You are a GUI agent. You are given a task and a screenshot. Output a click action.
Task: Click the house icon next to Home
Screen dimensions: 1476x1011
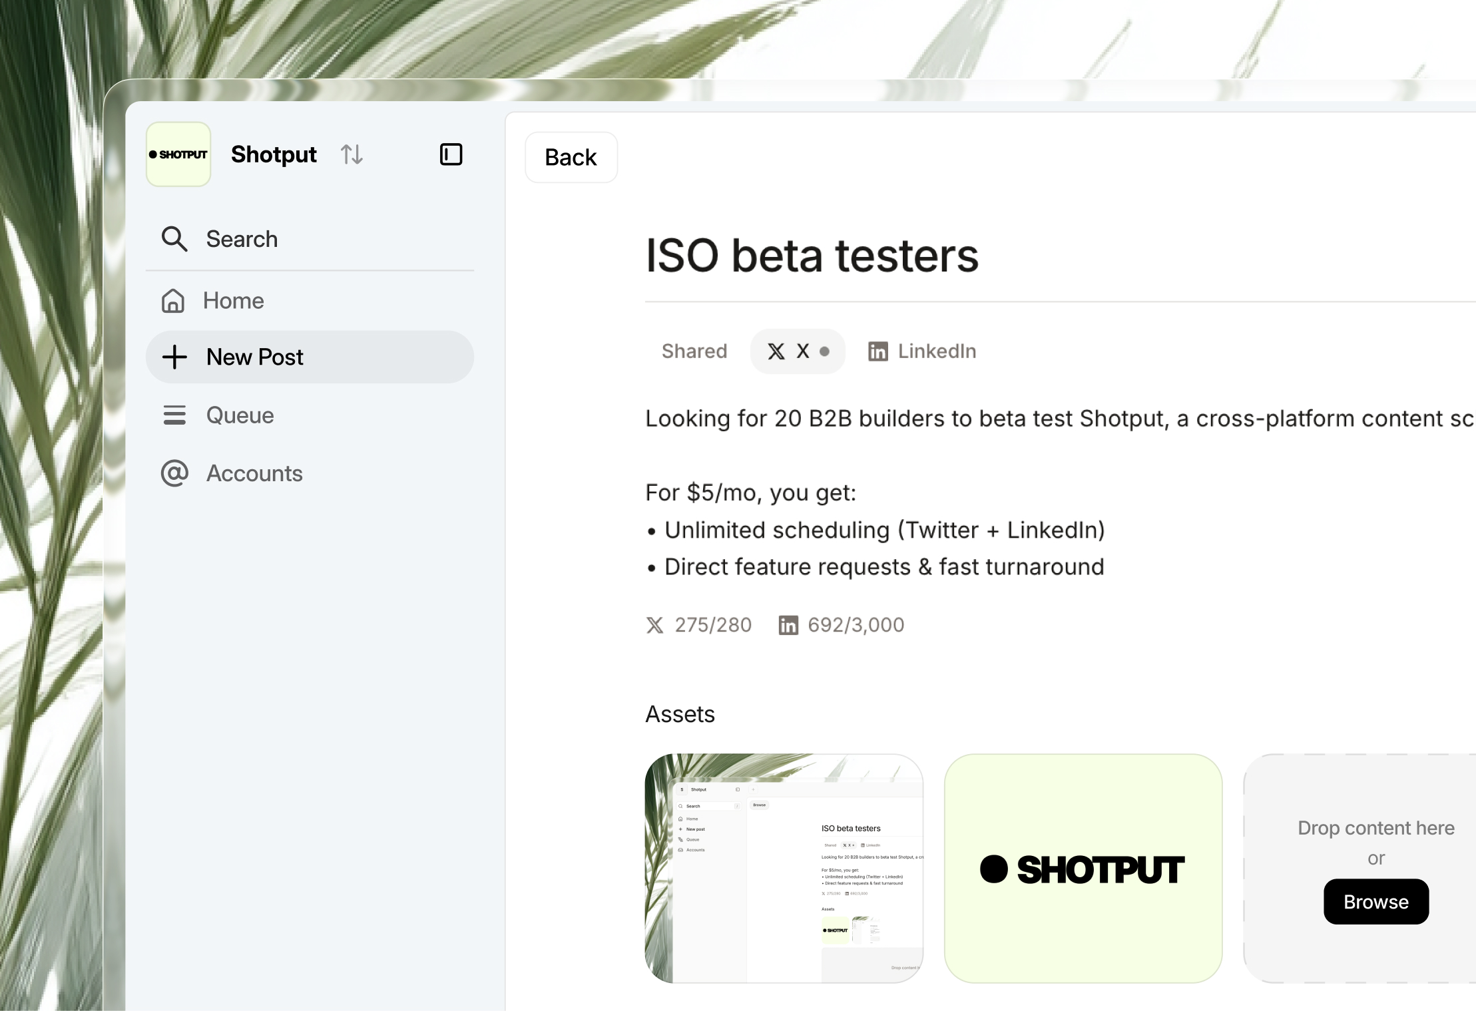click(173, 301)
